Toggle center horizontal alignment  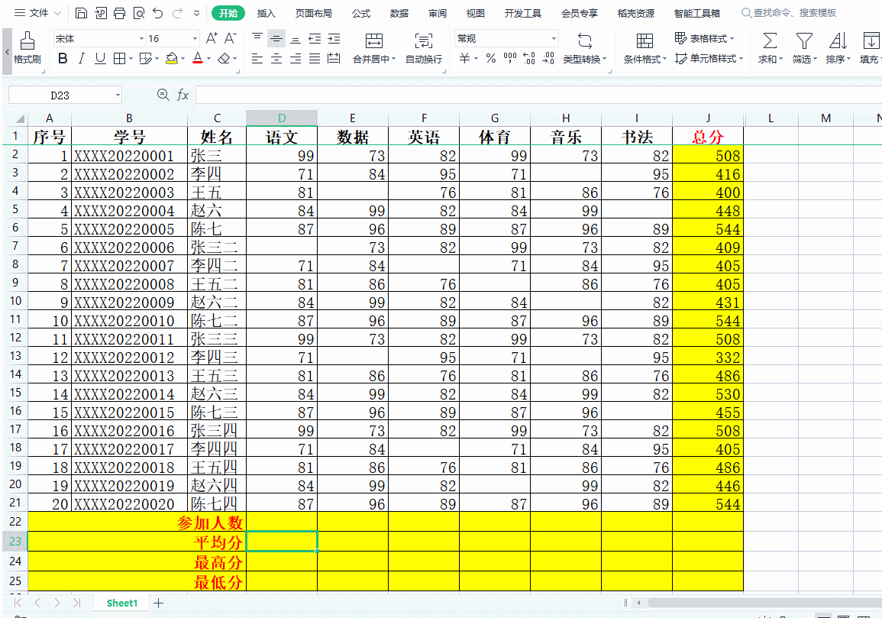tap(276, 59)
